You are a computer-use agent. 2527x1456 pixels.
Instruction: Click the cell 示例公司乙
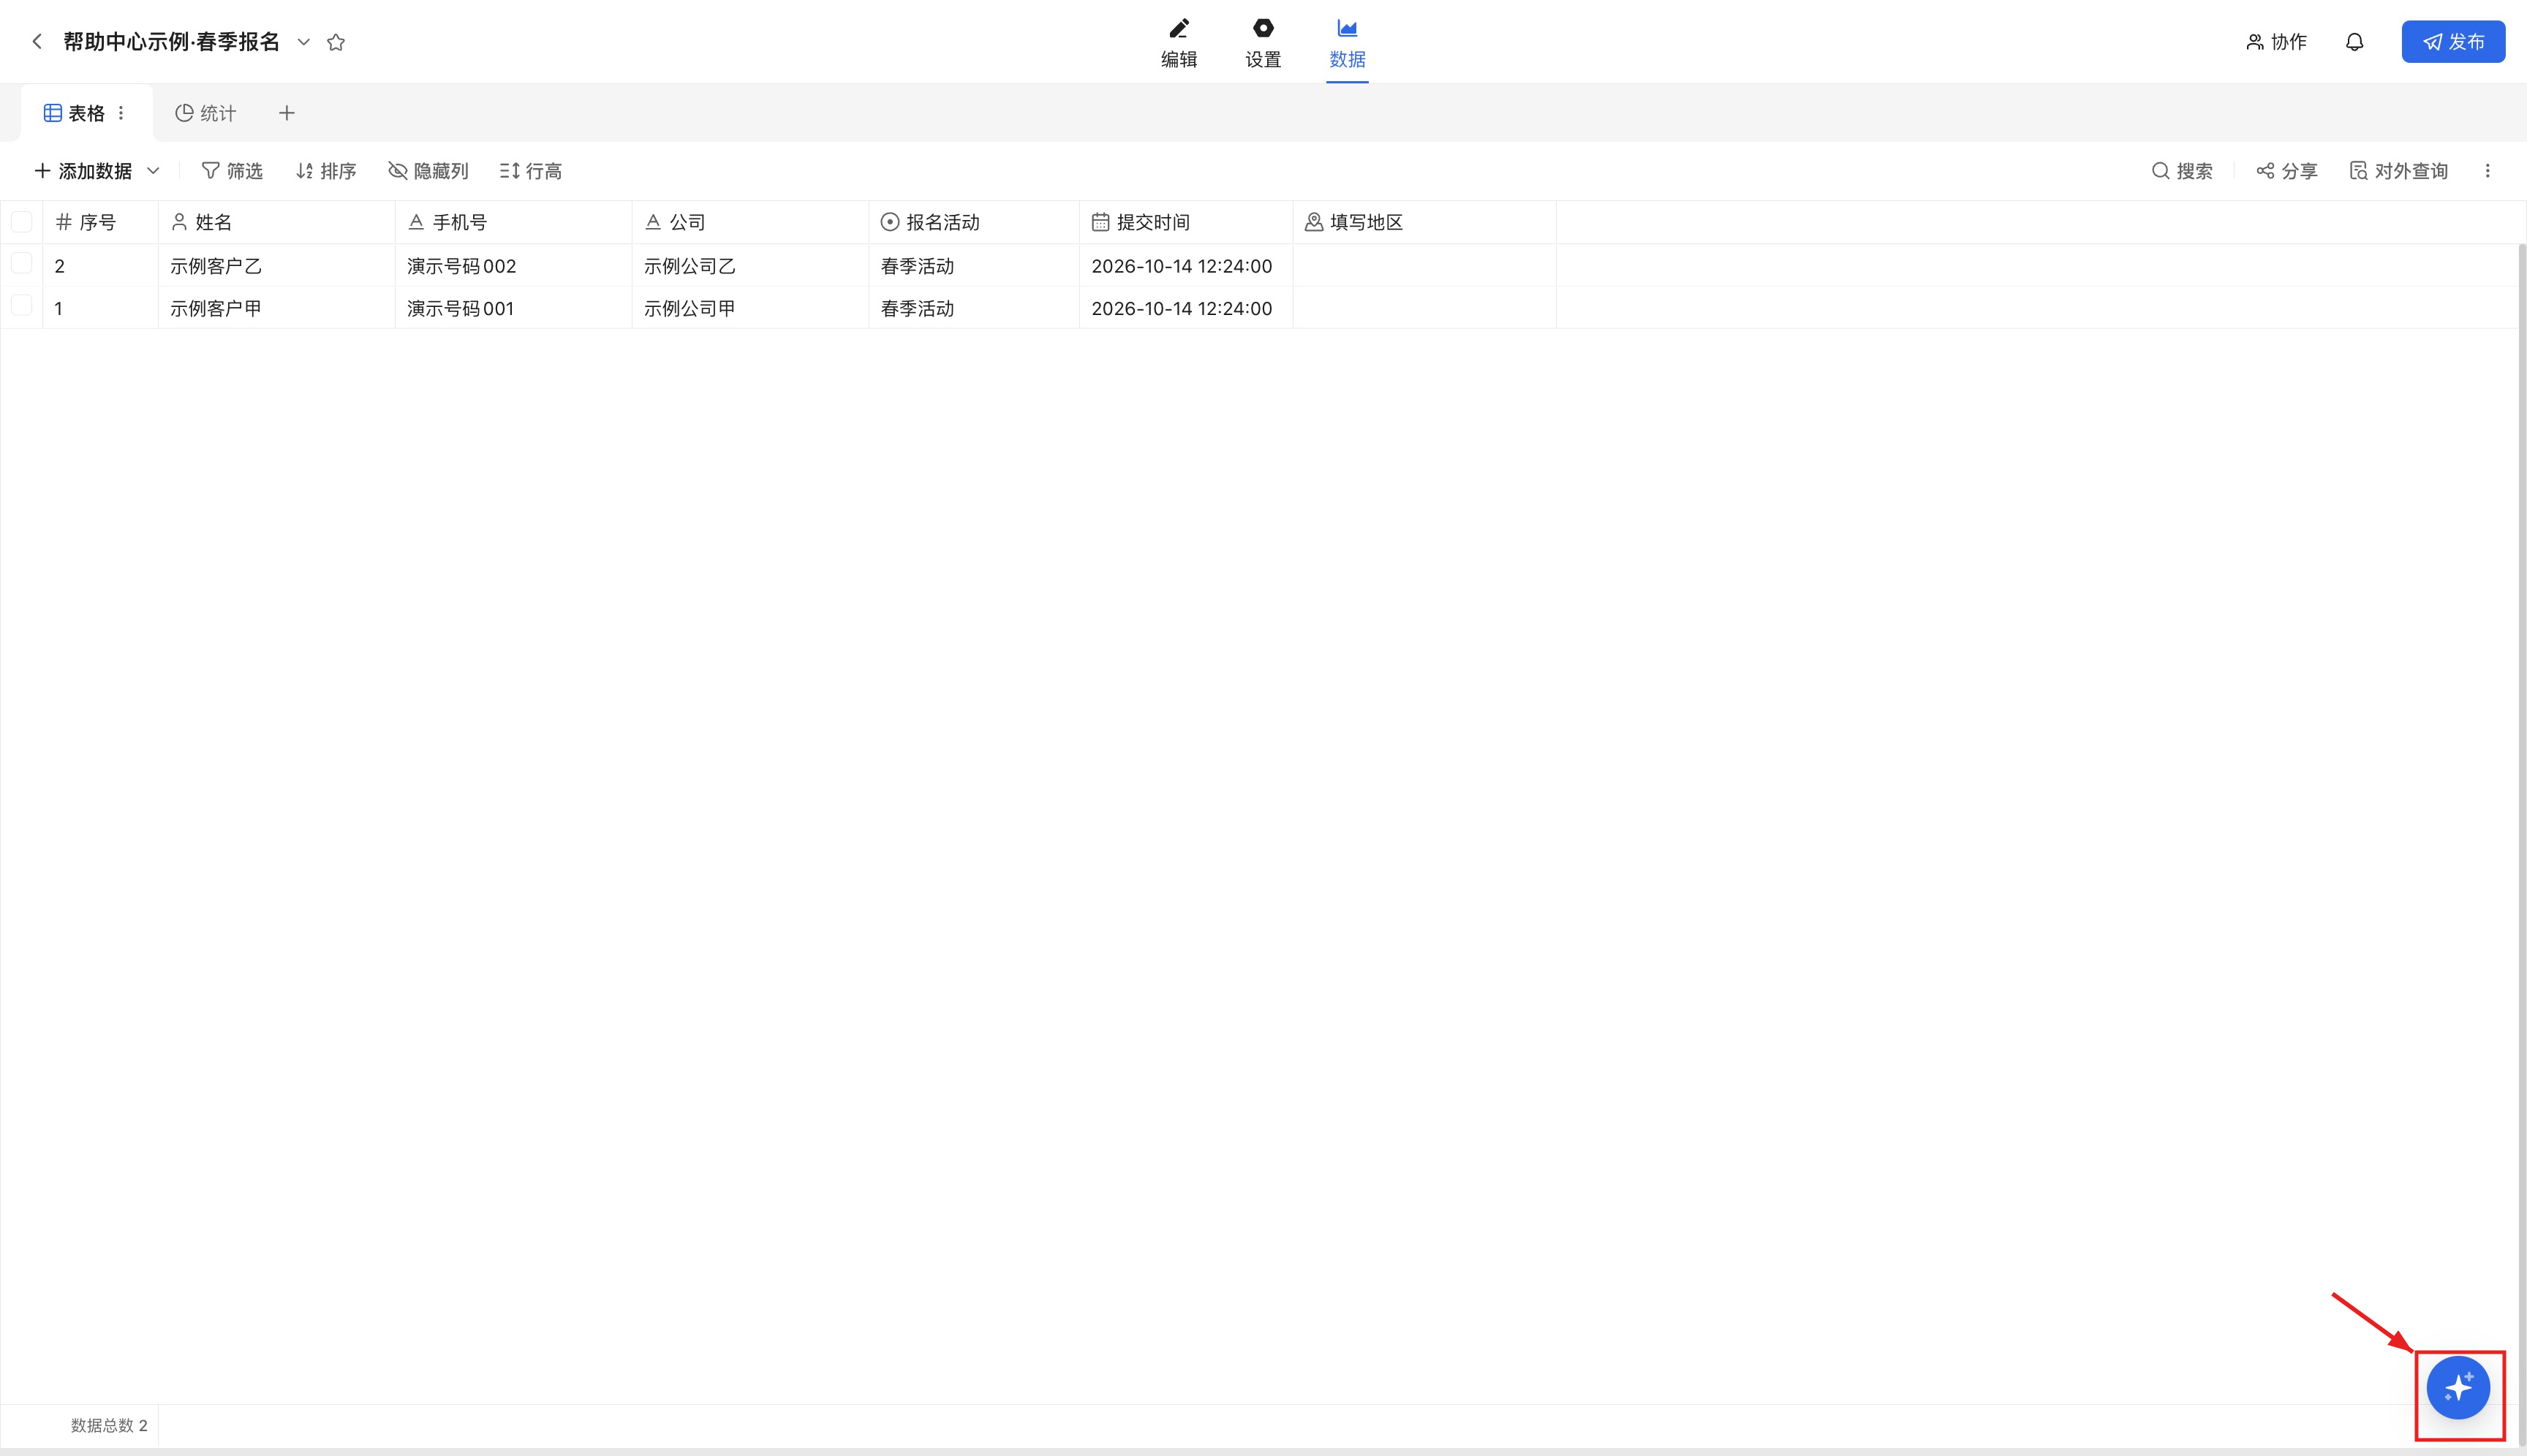click(x=750, y=266)
